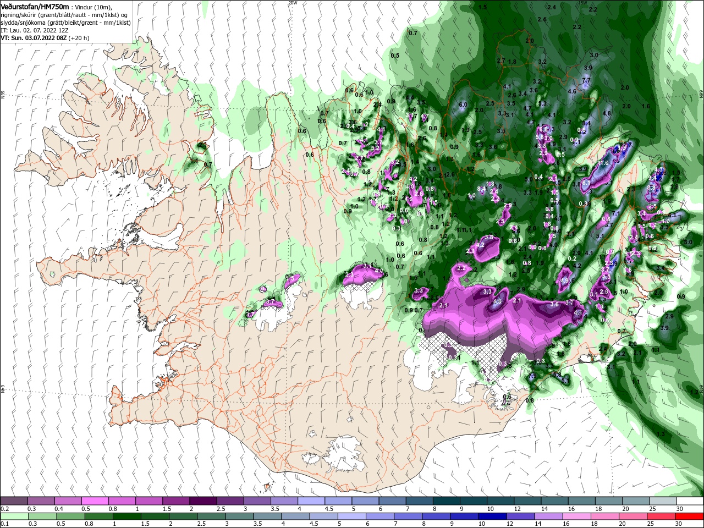Click the 20W longitude label
Image resolution: width=704 pixels, height=528 pixels.
(x=292, y=3)
